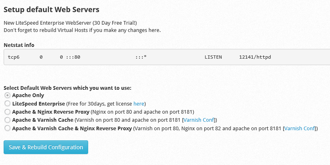Click the 'tcp6' protocol text in netstat
Image resolution: width=330 pixels, height=165 pixels.
point(14,57)
